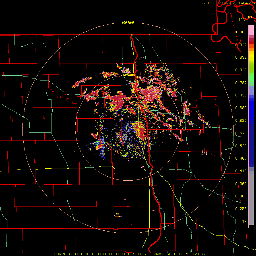Click the 0.307 scale value

tap(241, 196)
